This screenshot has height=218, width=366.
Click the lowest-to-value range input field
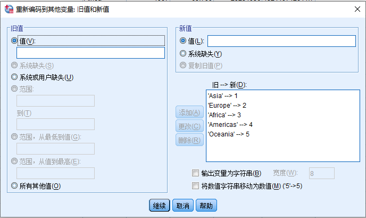(55, 149)
